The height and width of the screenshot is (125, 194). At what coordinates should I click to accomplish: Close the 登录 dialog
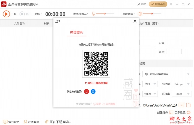tap(135, 21)
